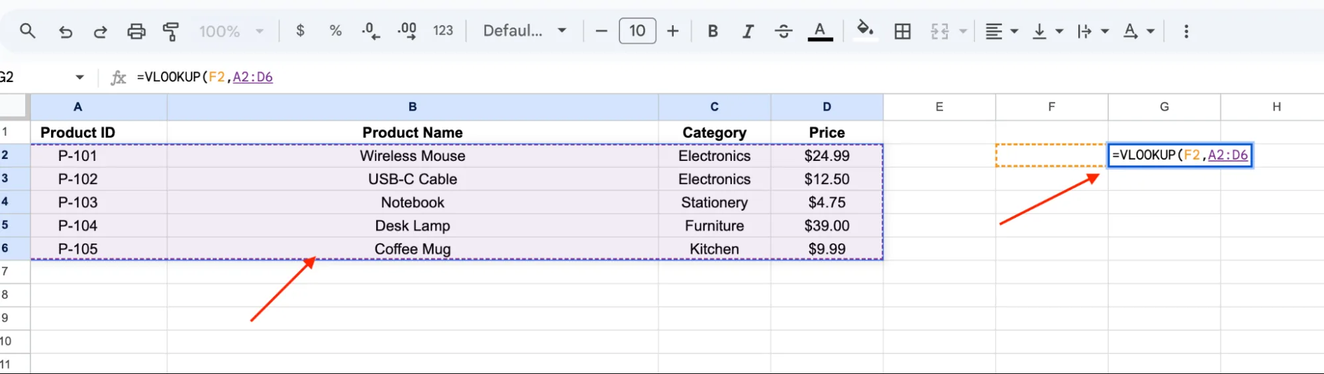Click the Category header cell
The height and width of the screenshot is (374, 1324).
[x=715, y=132]
